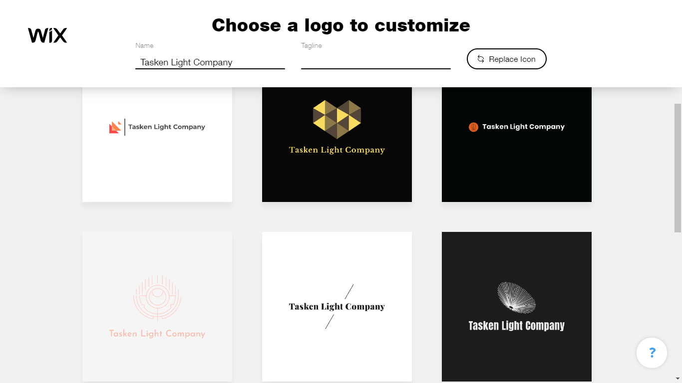
Task: Choose the white logo with diagonal slashes
Action: (337, 307)
